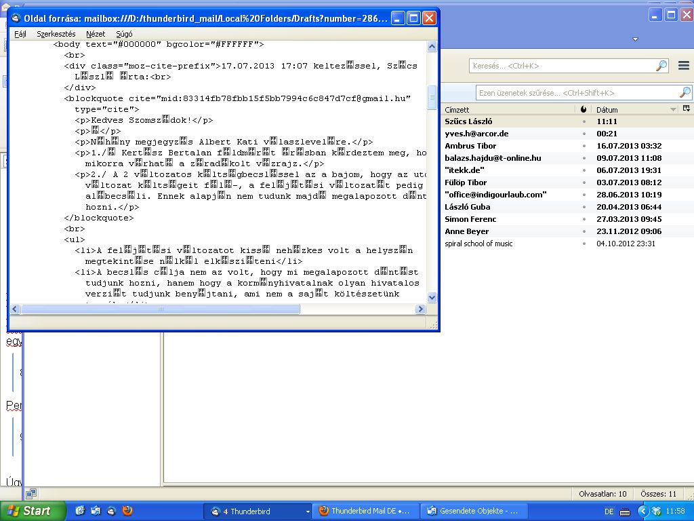Screen dimensions: 694x521
Task: Toggle junk status dot for Ambus Tibor message
Action: (x=584, y=146)
